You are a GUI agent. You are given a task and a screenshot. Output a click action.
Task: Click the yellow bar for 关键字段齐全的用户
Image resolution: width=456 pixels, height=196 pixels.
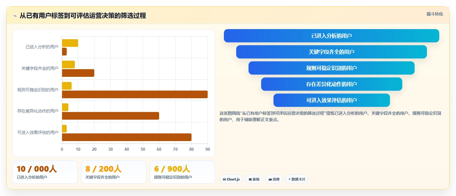(68, 64)
